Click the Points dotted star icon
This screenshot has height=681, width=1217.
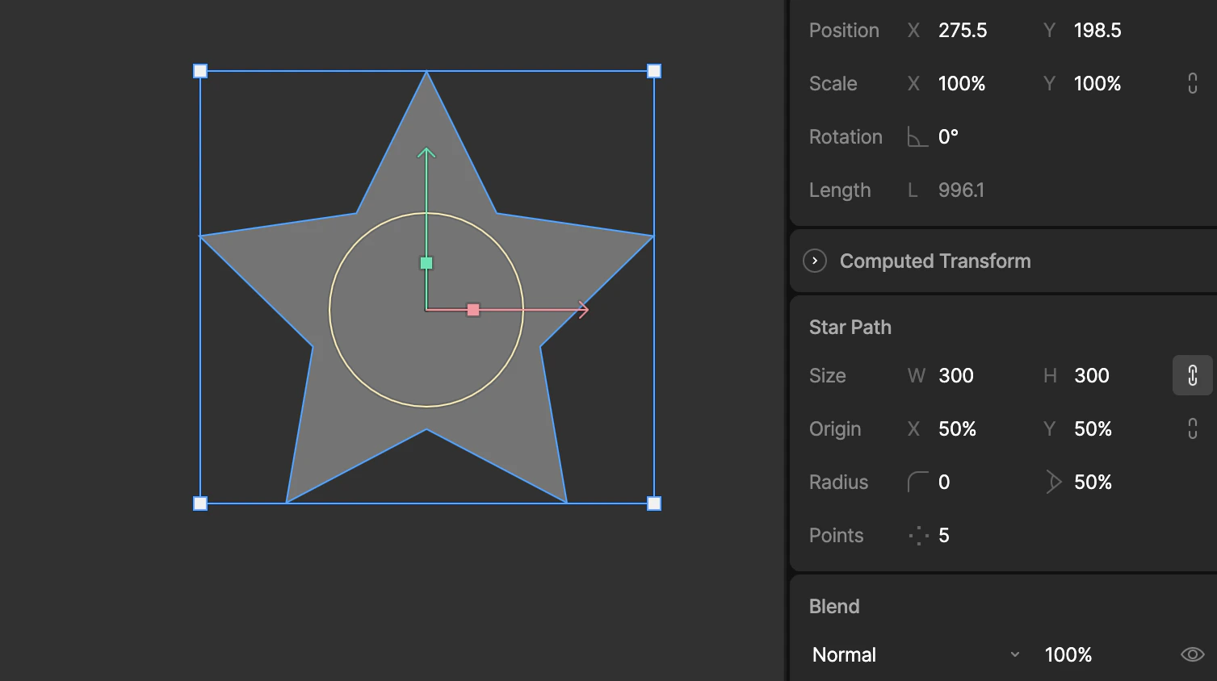coord(919,535)
